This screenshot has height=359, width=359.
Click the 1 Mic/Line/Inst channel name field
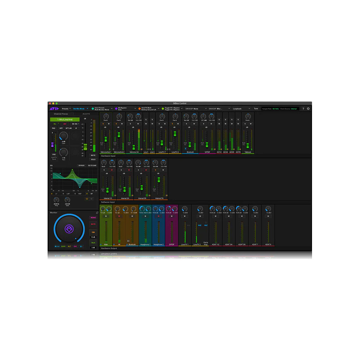pyautogui.click(x=65, y=120)
